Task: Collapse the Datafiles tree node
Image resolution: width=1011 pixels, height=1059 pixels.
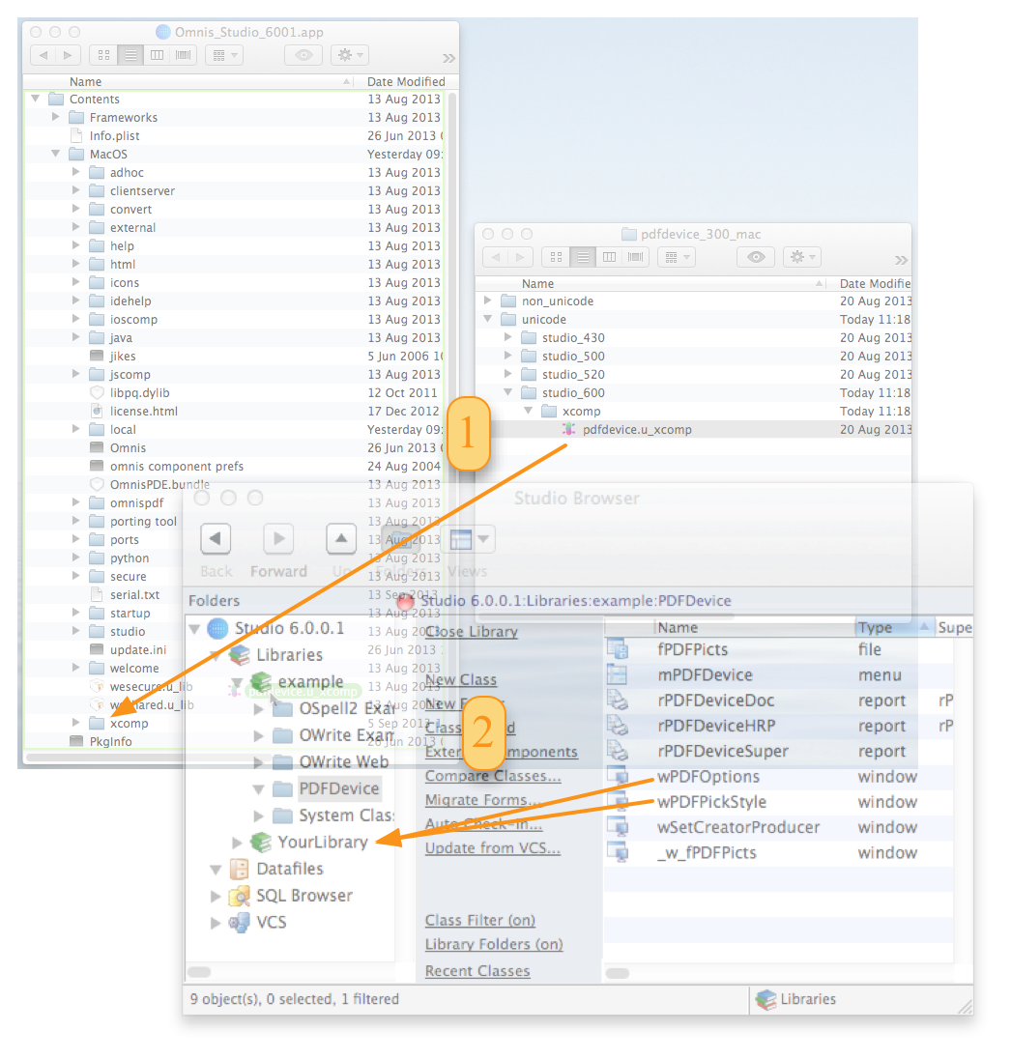Action: pyautogui.click(x=216, y=870)
